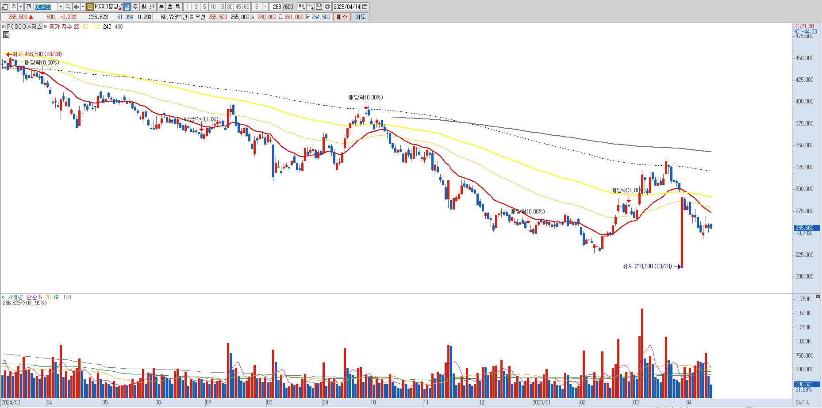The image size is (822, 408).
Task: Click the square marker before 종가 지수 legend
Action: click(46, 27)
